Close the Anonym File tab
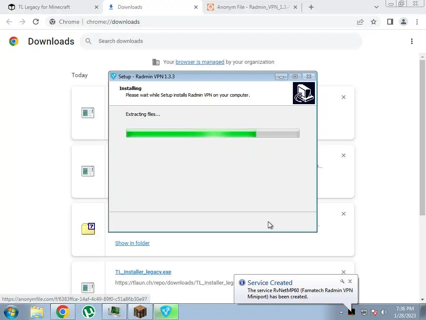Image resolution: width=426 pixels, height=320 pixels. pos(295,7)
